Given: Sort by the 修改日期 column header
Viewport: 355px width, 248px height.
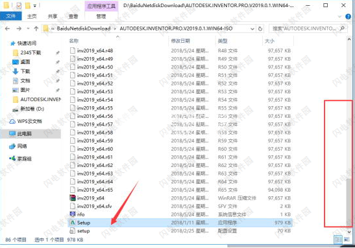Looking at the screenshot, I should click(180, 41).
